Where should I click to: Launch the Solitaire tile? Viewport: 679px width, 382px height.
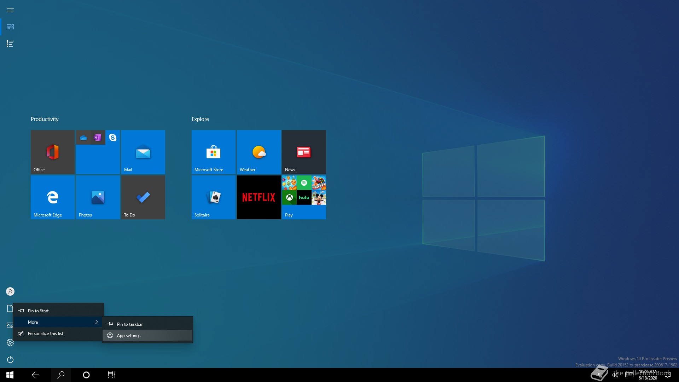click(x=214, y=197)
